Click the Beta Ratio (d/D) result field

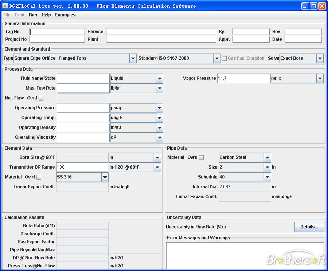pyautogui.click(x=82, y=226)
